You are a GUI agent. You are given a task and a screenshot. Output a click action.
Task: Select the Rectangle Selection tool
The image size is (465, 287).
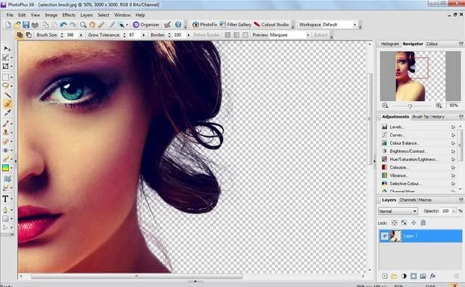(x=6, y=77)
